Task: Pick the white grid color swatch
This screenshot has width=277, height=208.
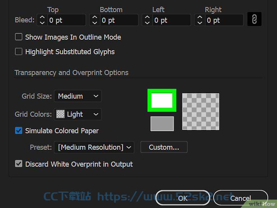Action: tap(162, 100)
